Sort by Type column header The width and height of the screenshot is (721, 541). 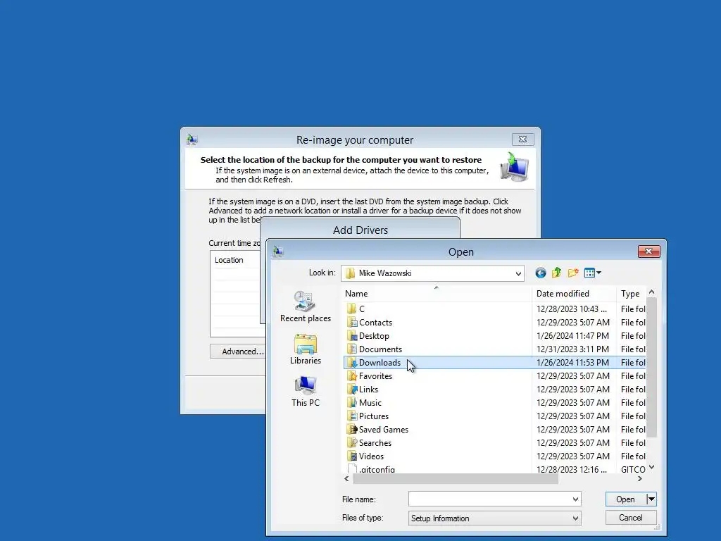click(631, 294)
